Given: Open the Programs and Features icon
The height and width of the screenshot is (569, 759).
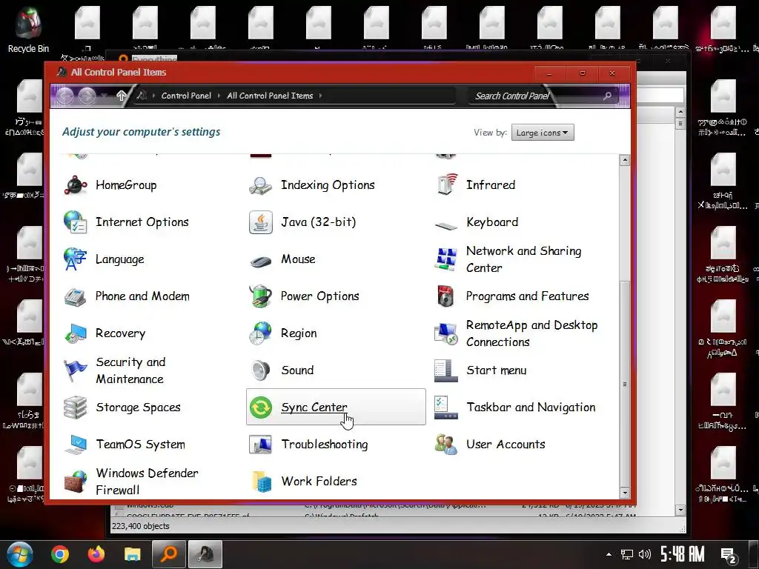Looking at the screenshot, I should coord(446,296).
